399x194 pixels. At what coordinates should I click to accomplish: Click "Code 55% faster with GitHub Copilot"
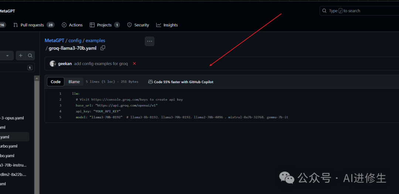[184, 82]
